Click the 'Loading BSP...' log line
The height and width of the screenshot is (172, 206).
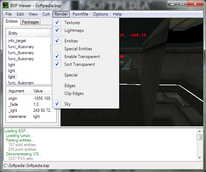(16, 131)
